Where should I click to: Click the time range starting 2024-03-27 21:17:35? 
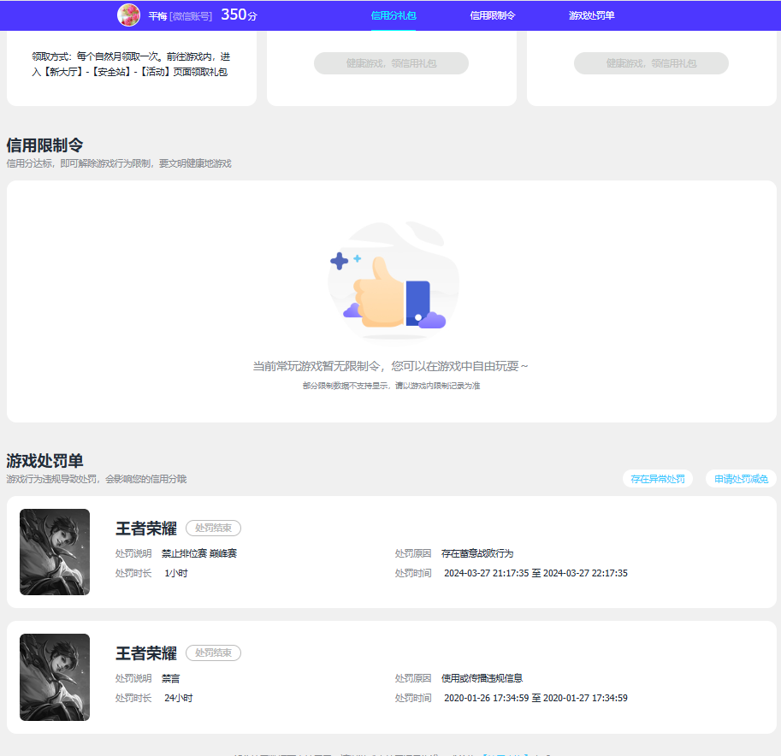coord(535,573)
